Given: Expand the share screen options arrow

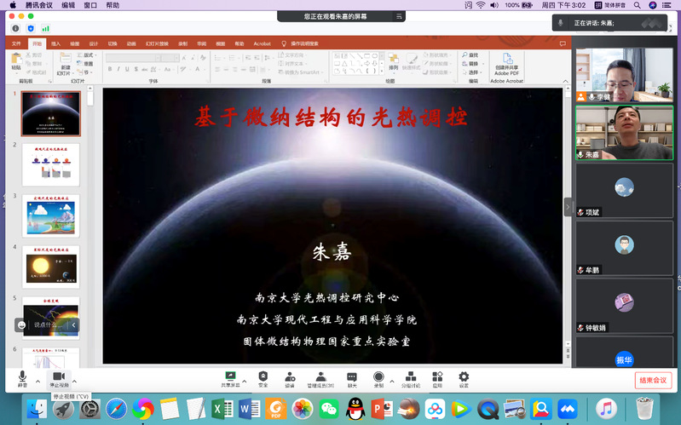Looking at the screenshot, I should point(245,381).
